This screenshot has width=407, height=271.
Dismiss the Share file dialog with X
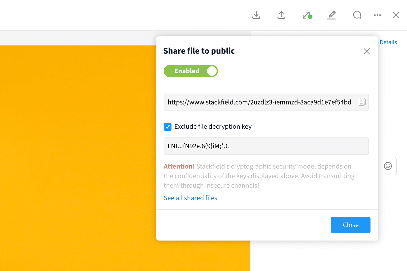tap(367, 51)
